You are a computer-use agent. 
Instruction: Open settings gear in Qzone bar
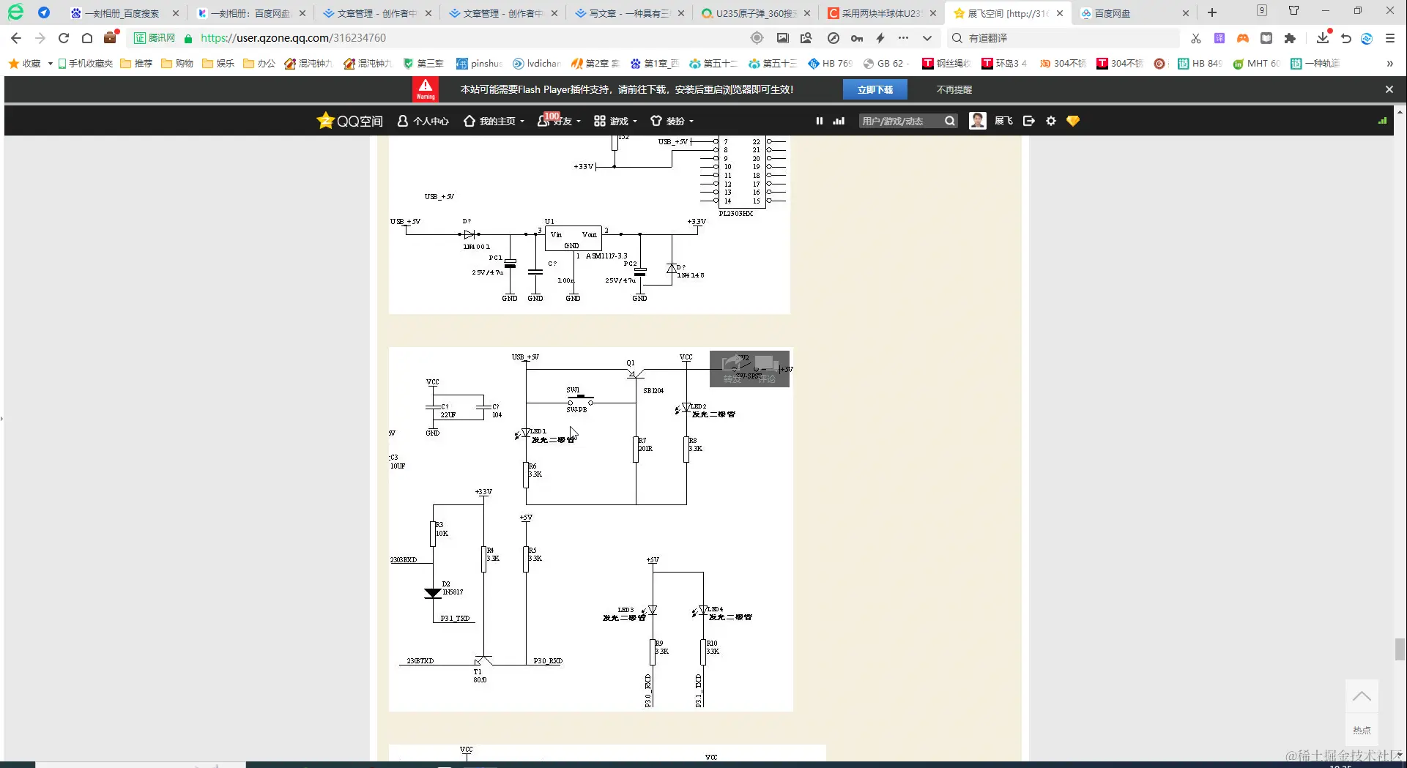point(1051,121)
